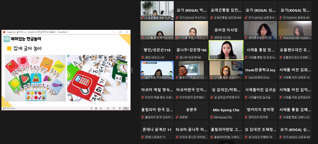Toggle muted mic on Min Kyung Cho tile
This screenshot has width=318, height=144.
211,117
